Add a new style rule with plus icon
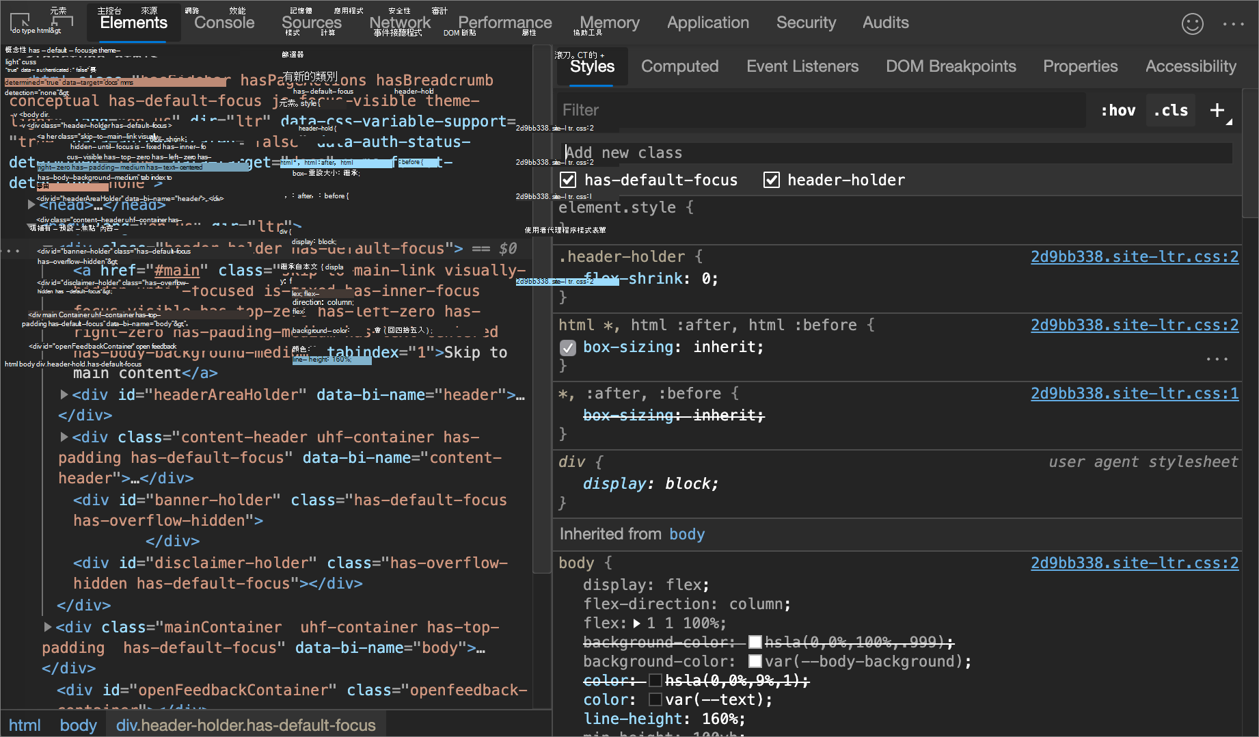The width and height of the screenshot is (1259, 737). pos(1217,110)
